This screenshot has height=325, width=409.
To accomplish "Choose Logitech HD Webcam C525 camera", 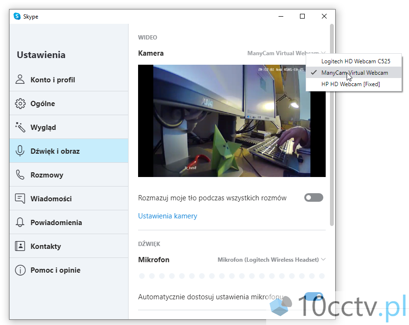I will (x=354, y=61).
